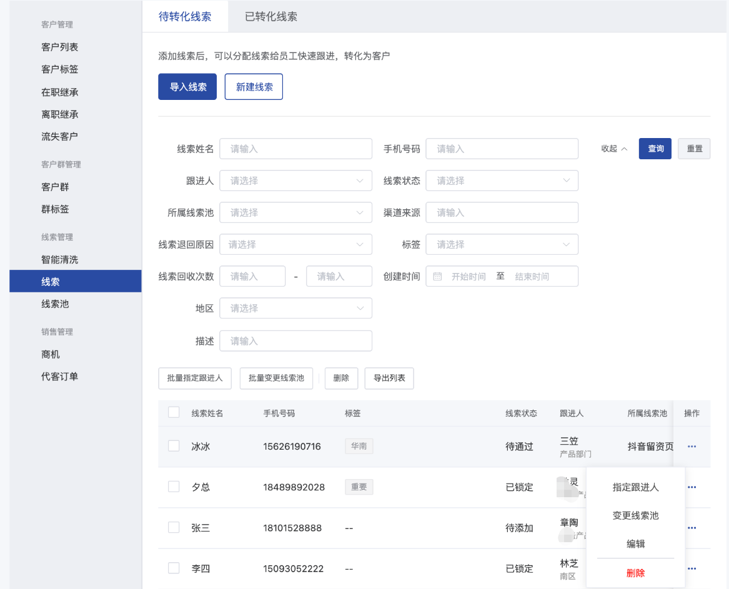Open the 线索状态 dropdown
This screenshot has height=589, width=729.
click(x=502, y=181)
